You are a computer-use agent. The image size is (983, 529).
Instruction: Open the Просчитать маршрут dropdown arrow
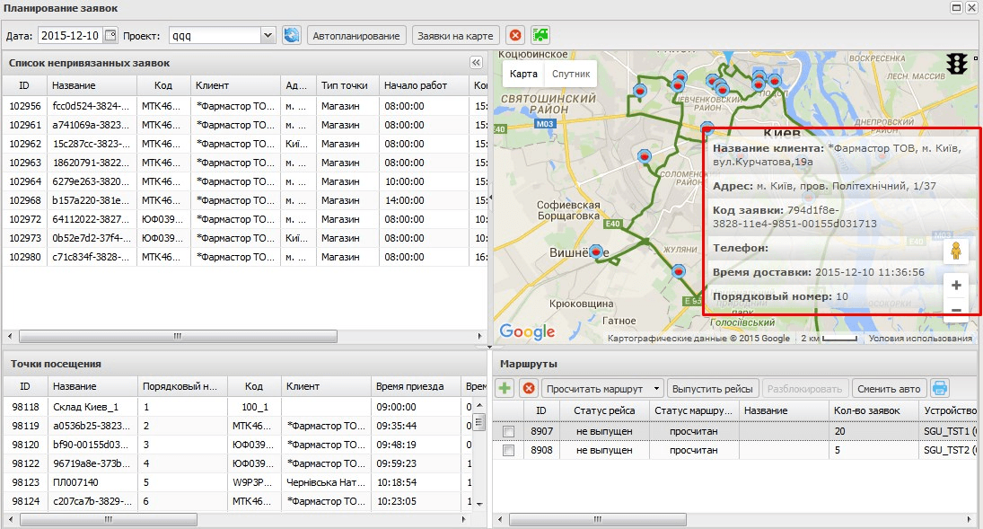click(x=656, y=388)
